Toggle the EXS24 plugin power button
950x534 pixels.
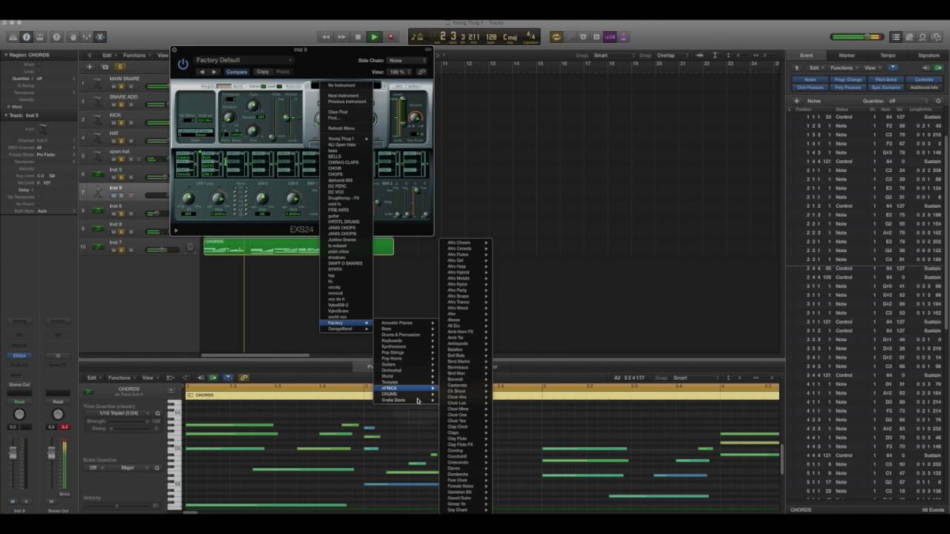pyautogui.click(x=183, y=65)
